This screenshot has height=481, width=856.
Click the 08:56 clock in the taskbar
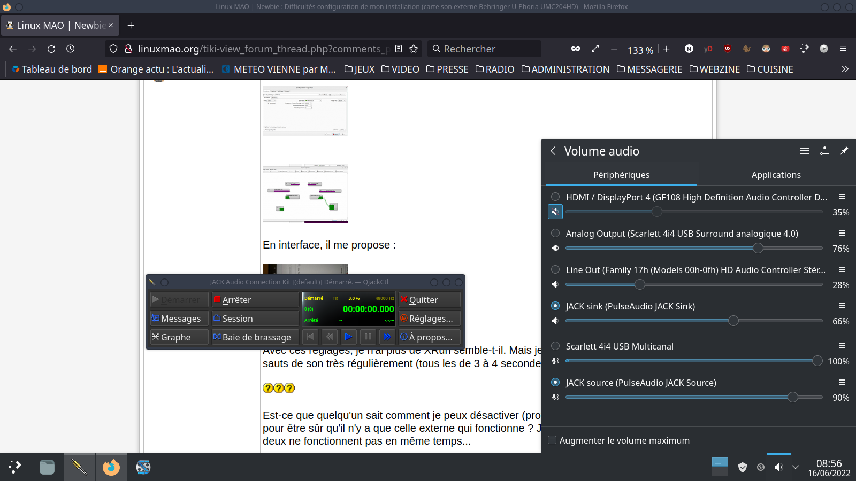[829, 463]
